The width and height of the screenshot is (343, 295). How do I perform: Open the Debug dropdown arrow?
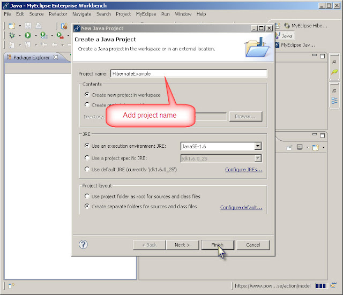(20, 35)
